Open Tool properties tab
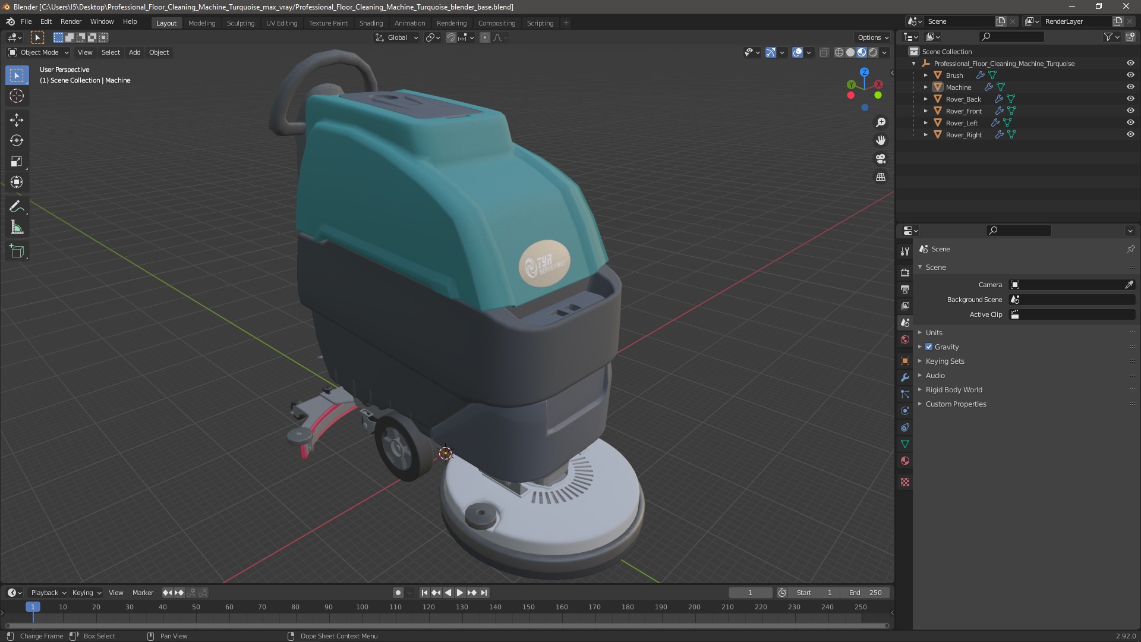This screenshot has height=642, width=1141. [x=905, y=251]
